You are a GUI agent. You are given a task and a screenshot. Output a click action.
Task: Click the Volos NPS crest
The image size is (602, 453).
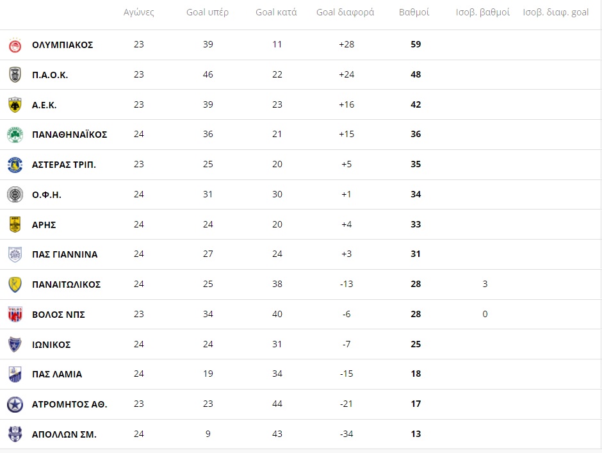pos(15,315)
